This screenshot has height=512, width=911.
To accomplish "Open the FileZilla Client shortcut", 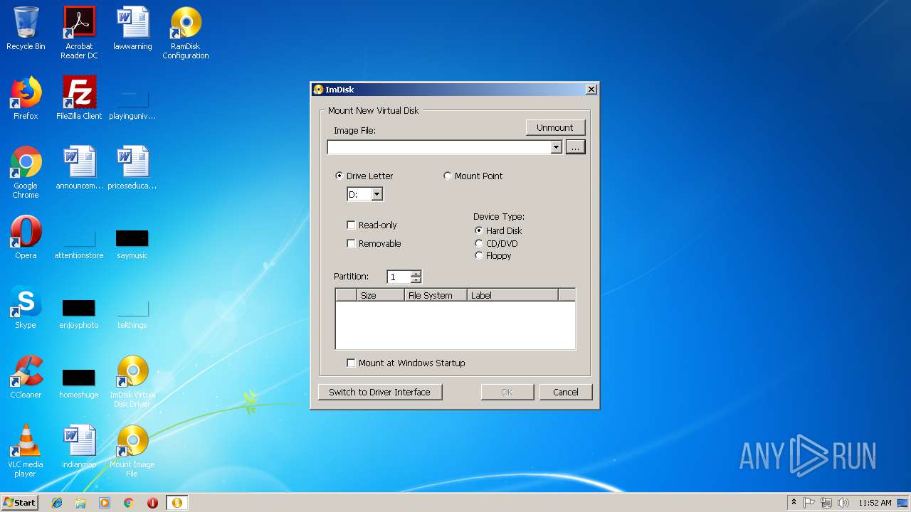I will (x=79, y=98).
